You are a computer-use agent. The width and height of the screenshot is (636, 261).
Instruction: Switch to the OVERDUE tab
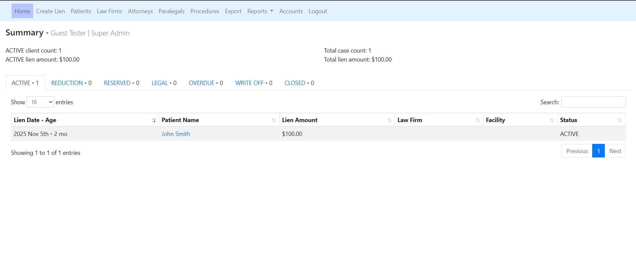[x=206, y=83]
